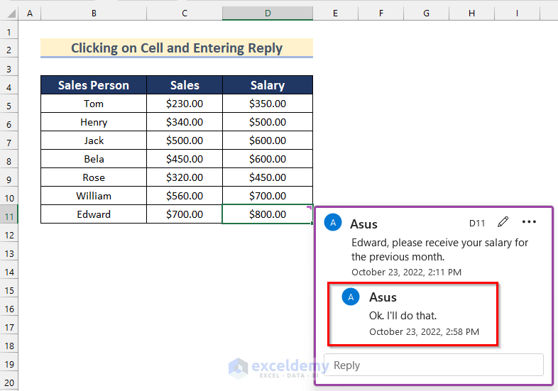The image size is (558, 391).
Task: Select the cell containing Henry
Action: pyautogui.click(x=94, y=122)
